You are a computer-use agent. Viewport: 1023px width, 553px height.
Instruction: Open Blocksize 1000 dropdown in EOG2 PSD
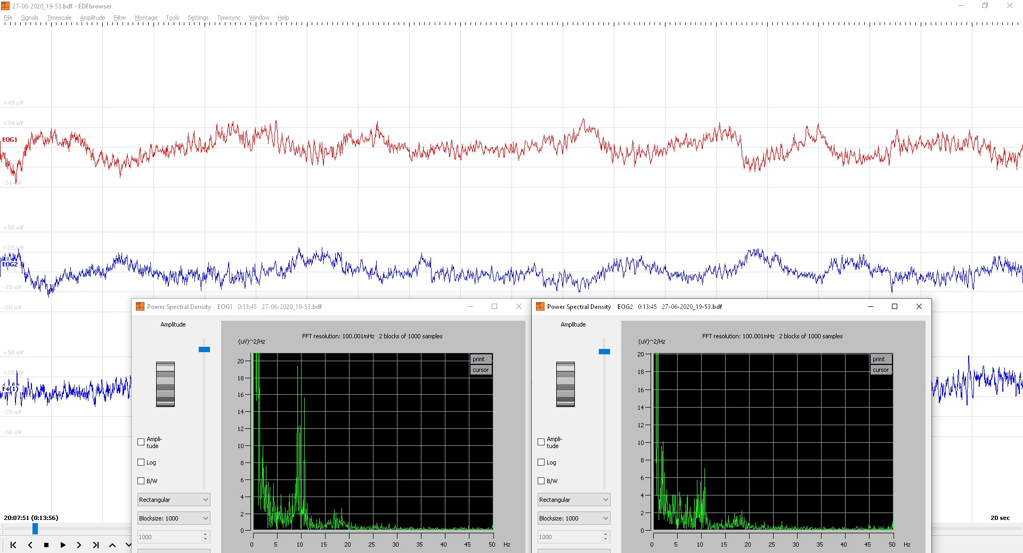574,518
